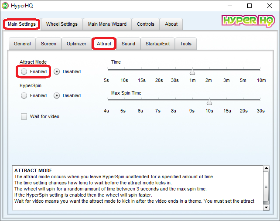Open the Main Settings tab
280x221 pixels.
tap(22, 24)
